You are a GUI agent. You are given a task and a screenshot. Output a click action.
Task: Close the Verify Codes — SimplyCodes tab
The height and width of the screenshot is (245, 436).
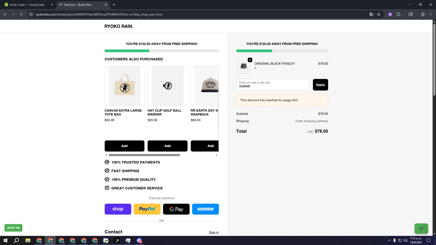click(52, 5)
